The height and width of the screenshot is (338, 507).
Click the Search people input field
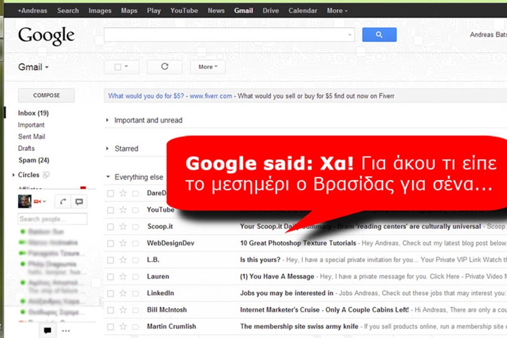pyautogui.click(x=52, y=219)
